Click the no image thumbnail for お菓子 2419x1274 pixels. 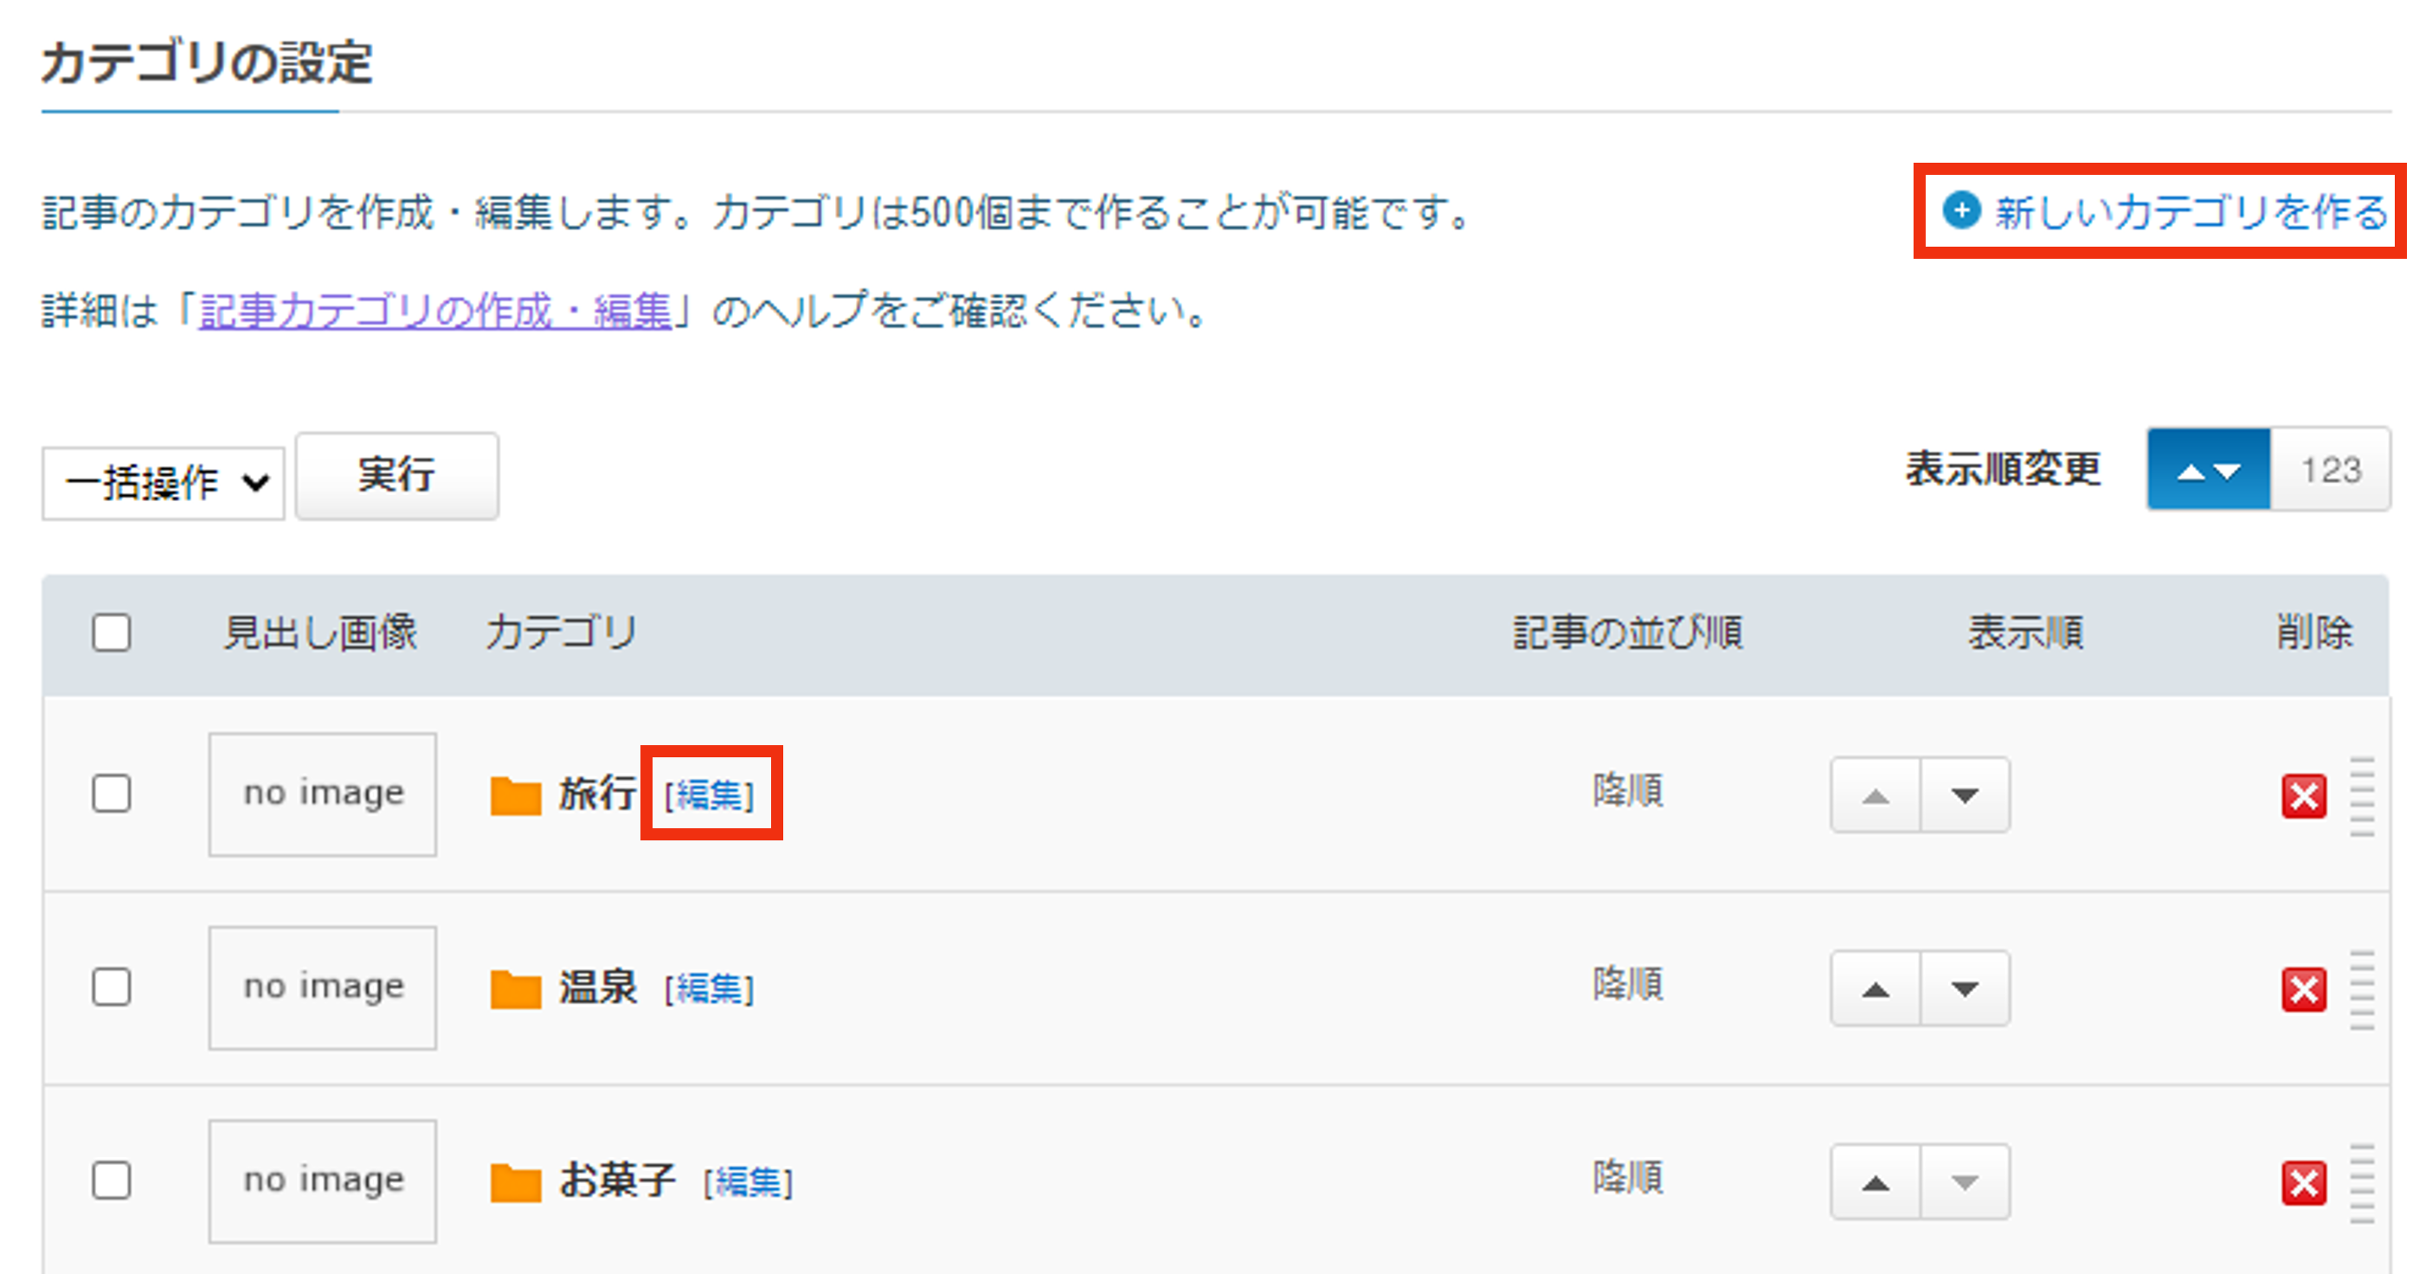[x=323, y=1181]
